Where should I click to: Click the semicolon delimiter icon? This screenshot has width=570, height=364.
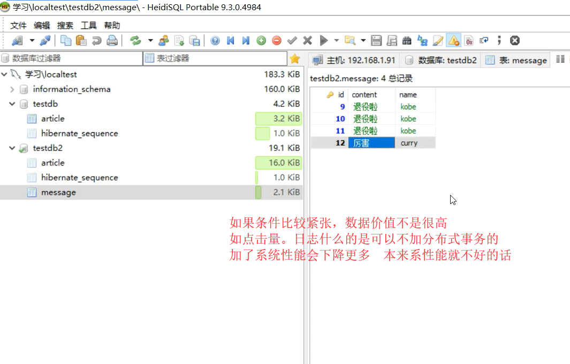(499, 40)
